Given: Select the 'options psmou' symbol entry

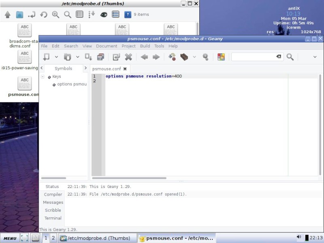Looking at the screenshot, I should (x=72, y=84).
